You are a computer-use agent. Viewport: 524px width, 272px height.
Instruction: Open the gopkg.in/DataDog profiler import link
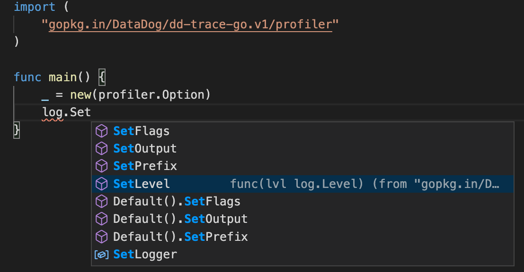190,25
